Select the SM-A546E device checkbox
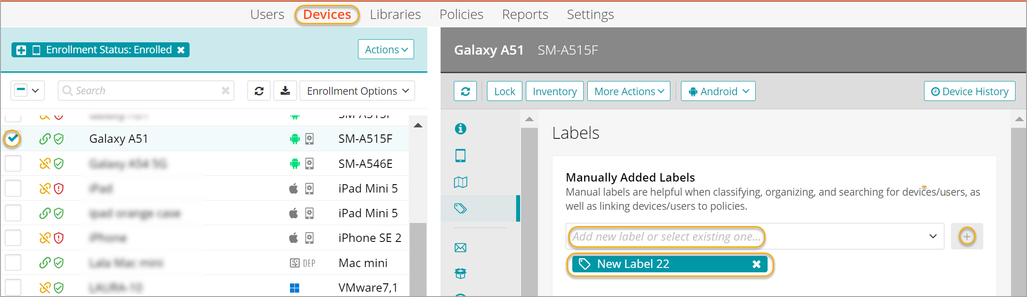 [13, 163]
